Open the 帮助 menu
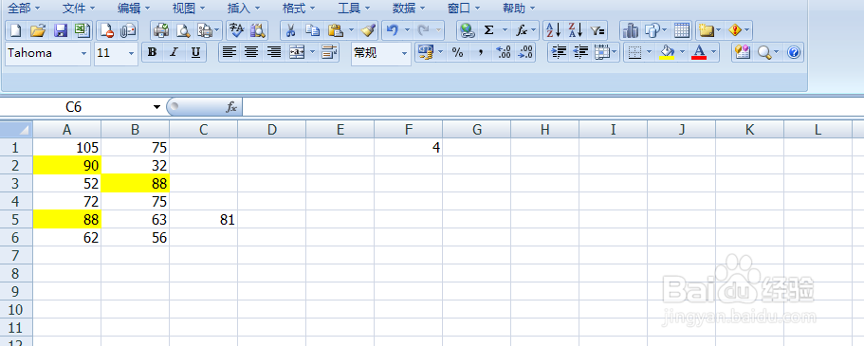This screenshot has height=346, width=864. (519, 9)
